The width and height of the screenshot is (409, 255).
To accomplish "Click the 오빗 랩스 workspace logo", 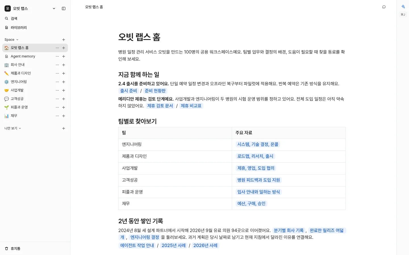I will pos(8,8).
